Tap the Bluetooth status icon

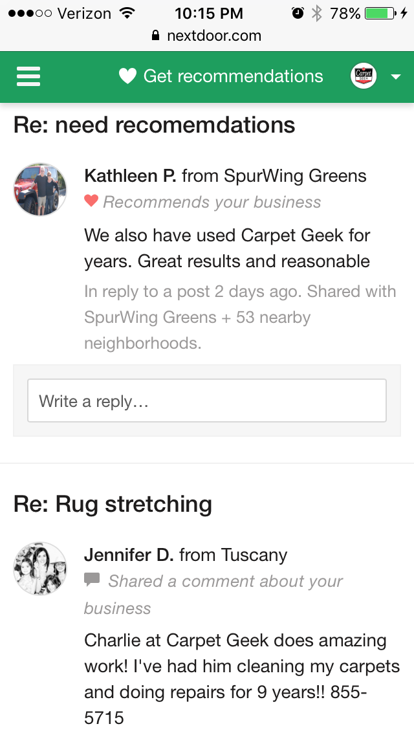point(318,13)
